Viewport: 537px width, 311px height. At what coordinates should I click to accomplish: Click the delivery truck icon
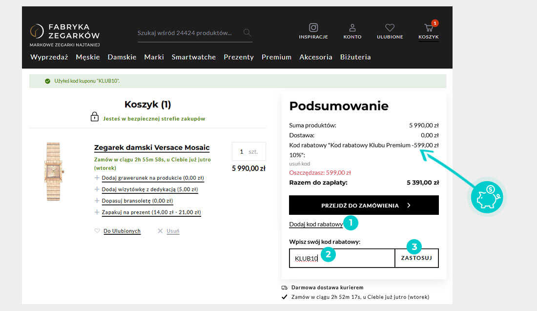pos(284,288)
